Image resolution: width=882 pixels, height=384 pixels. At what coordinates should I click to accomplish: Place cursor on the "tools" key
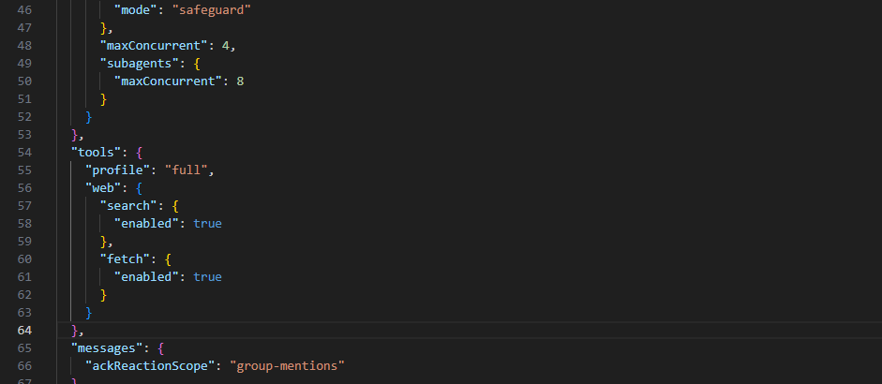tap(97, 152)
